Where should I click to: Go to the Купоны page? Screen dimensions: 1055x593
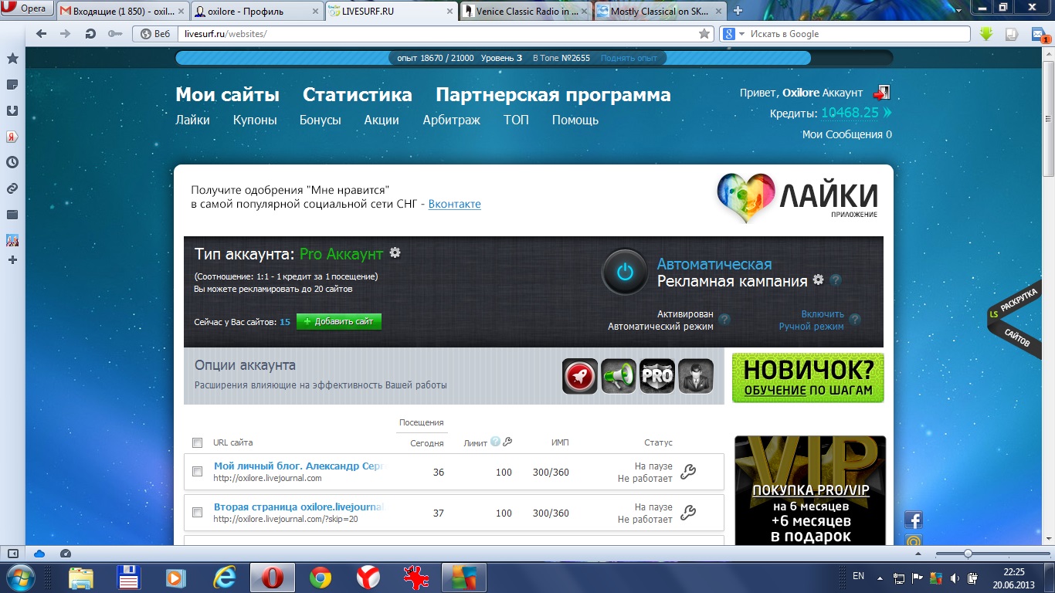(255, 120)
